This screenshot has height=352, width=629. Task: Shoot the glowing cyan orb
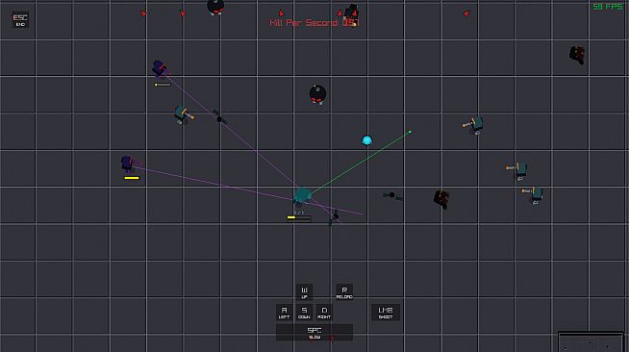point(366,140)
